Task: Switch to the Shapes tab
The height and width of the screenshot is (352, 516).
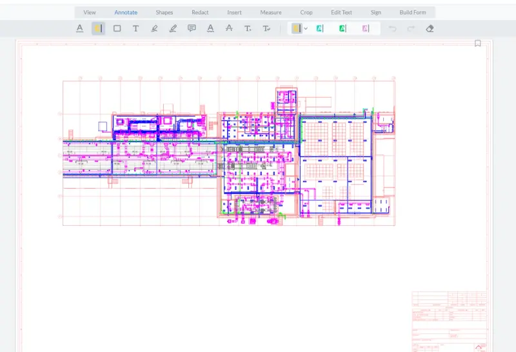Action: point(164,12)
